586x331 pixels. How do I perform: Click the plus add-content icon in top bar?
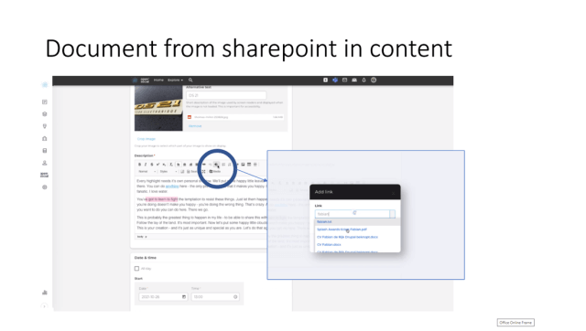click(x=326, y=80)
